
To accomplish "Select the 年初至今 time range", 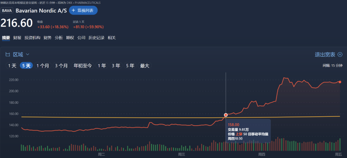I will point(83,66).
